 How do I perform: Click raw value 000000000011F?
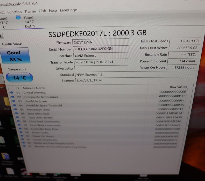tap(172, 96)
